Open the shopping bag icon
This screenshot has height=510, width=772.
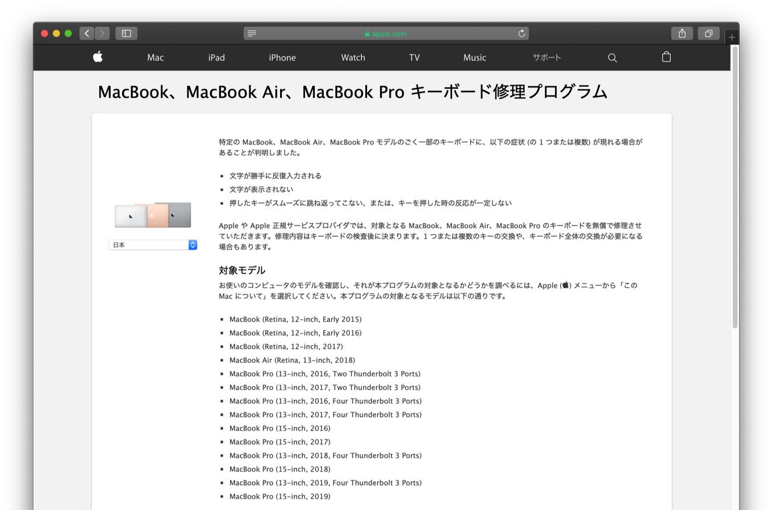[x=666, y=57]
